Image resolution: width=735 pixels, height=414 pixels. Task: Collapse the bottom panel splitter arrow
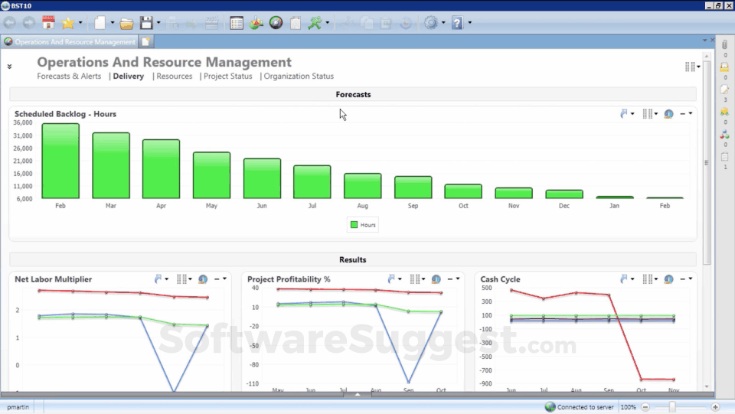(358, 395)
